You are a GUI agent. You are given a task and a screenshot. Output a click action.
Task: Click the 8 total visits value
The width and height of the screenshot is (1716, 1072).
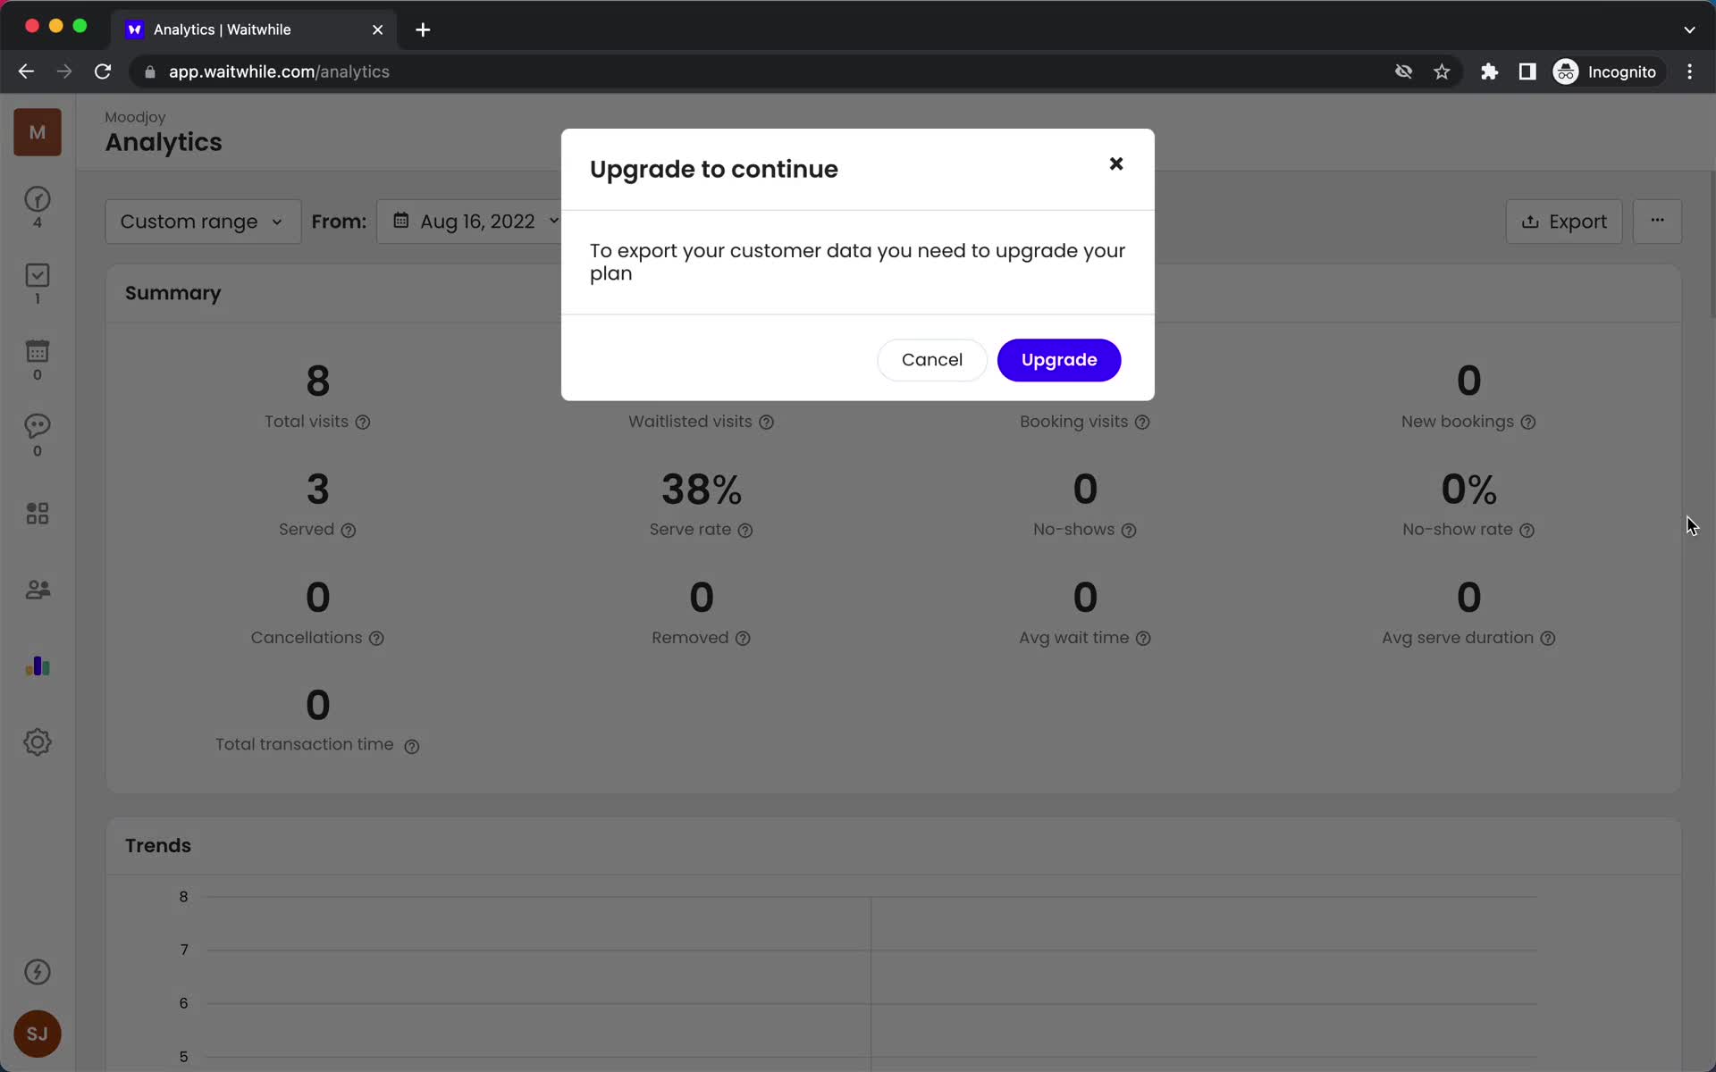318,381
